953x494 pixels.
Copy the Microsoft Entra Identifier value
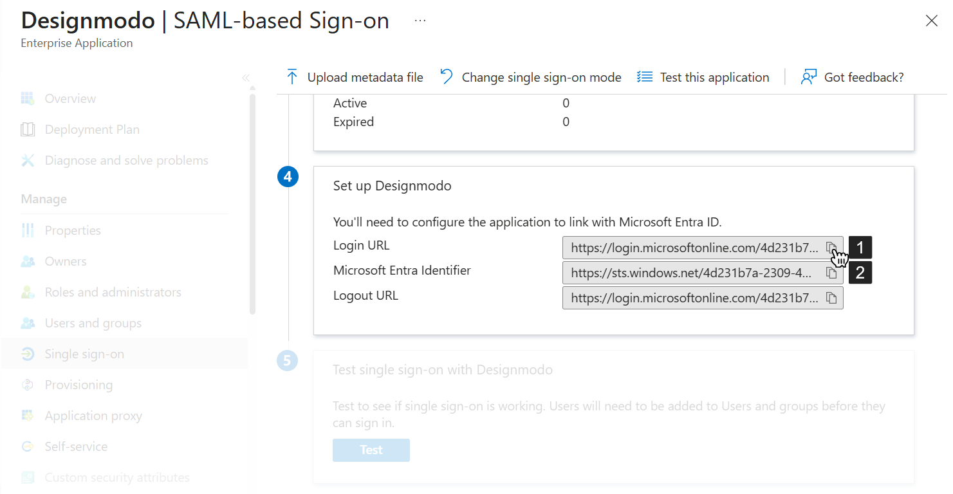click(831, 273)
